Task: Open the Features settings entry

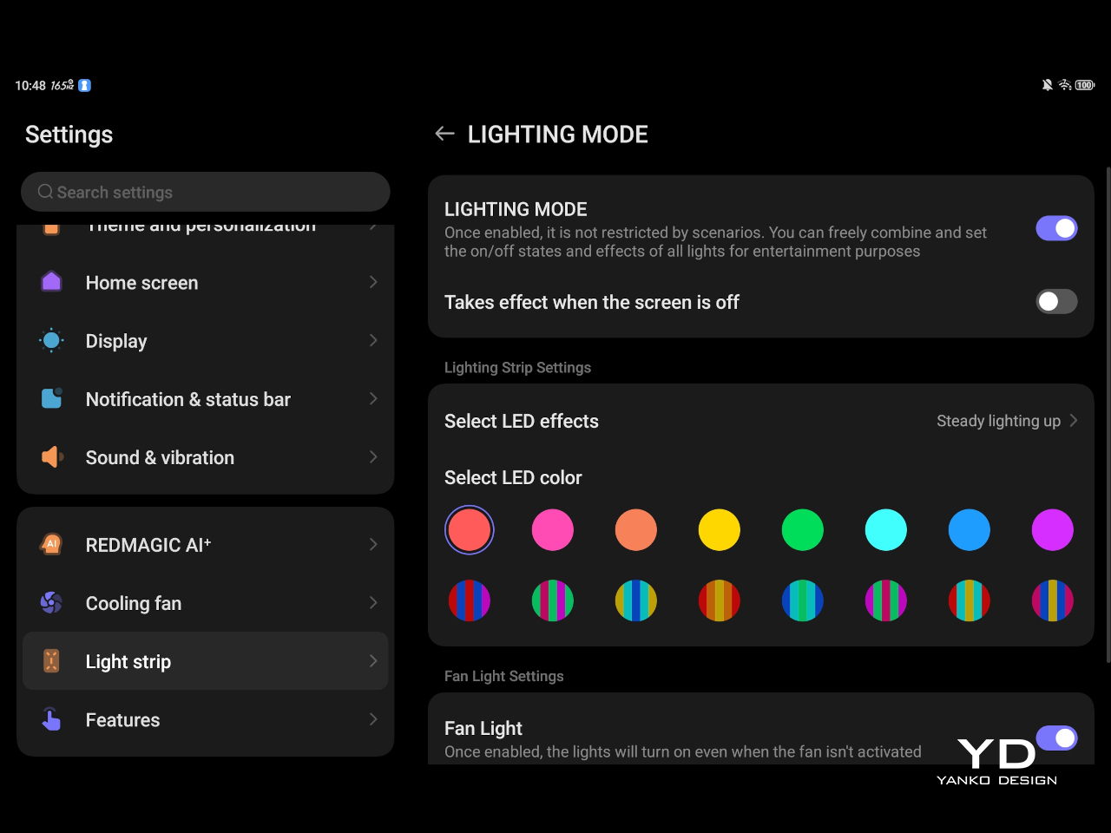Action: [x=122, y=719]
